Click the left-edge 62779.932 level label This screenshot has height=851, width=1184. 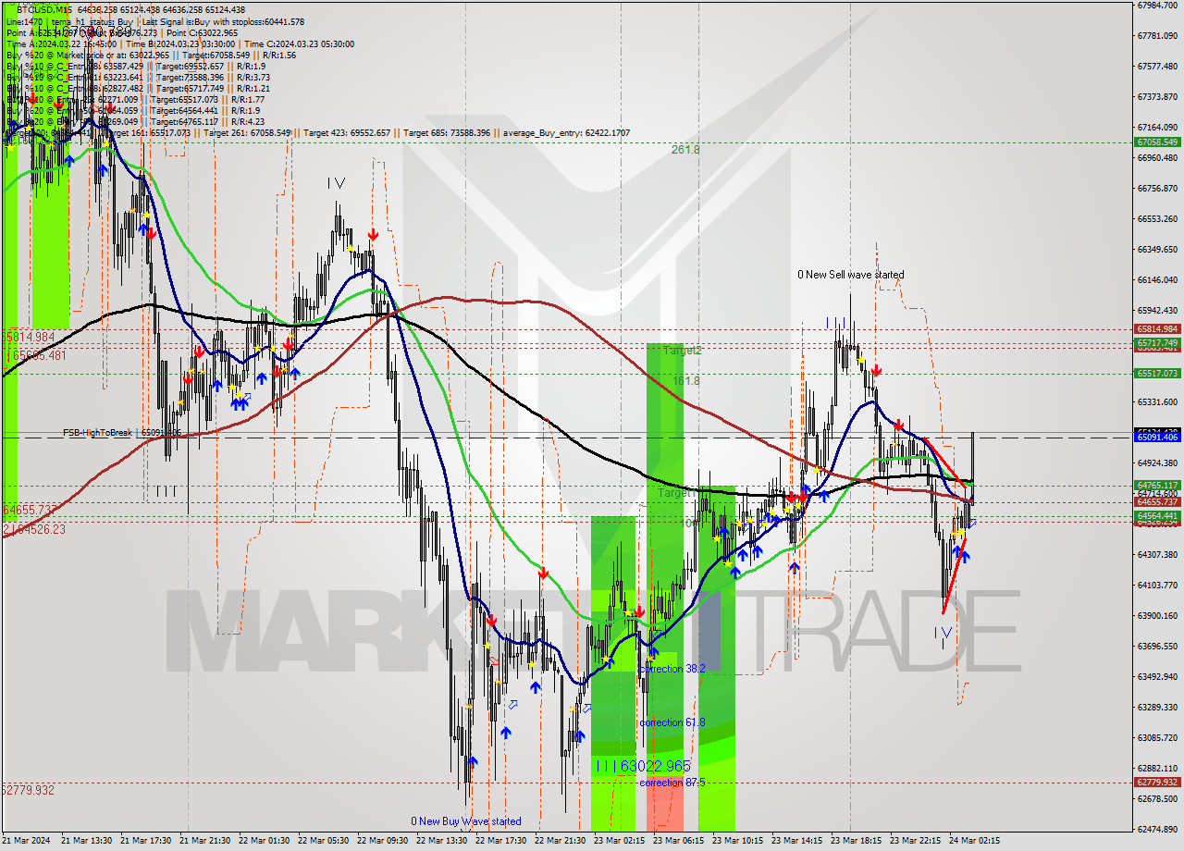28,789
